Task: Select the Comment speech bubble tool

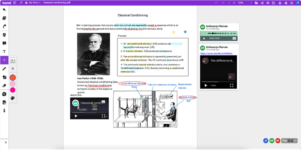Action: click(x=4, y=43)
